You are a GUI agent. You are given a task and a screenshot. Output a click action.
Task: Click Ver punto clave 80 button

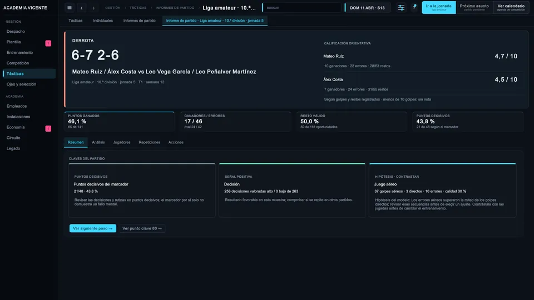tap(142, 228)
